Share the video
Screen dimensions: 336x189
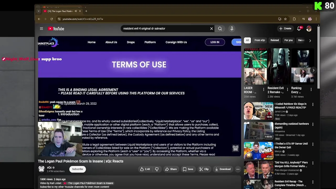click(171, 169)
